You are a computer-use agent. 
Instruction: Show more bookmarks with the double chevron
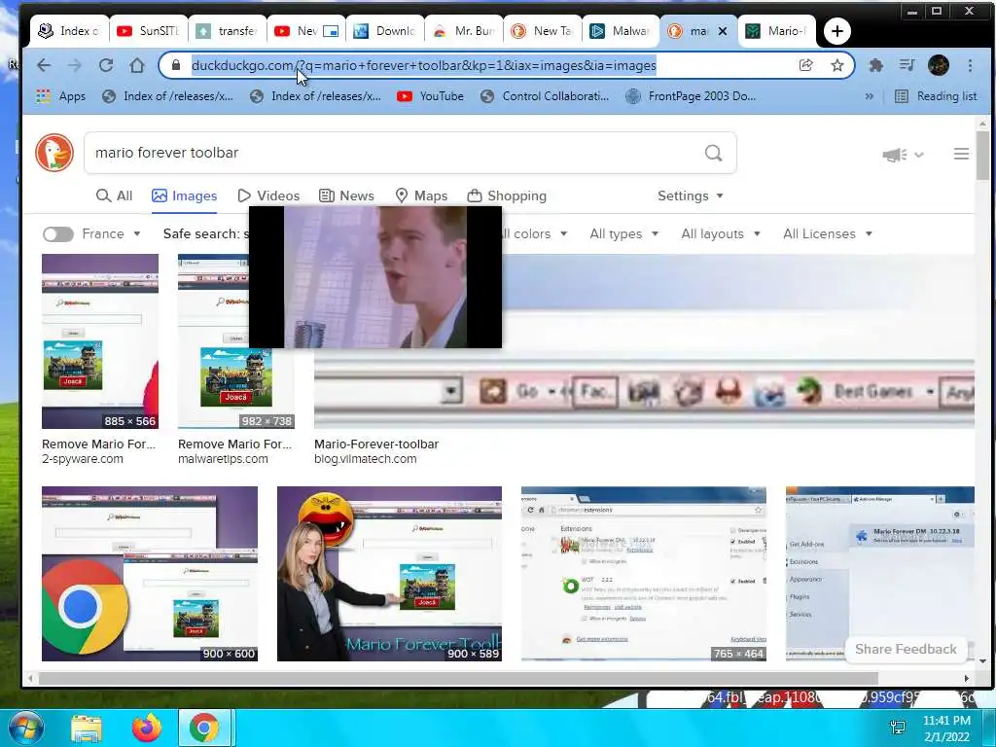(x=869, y=96)
